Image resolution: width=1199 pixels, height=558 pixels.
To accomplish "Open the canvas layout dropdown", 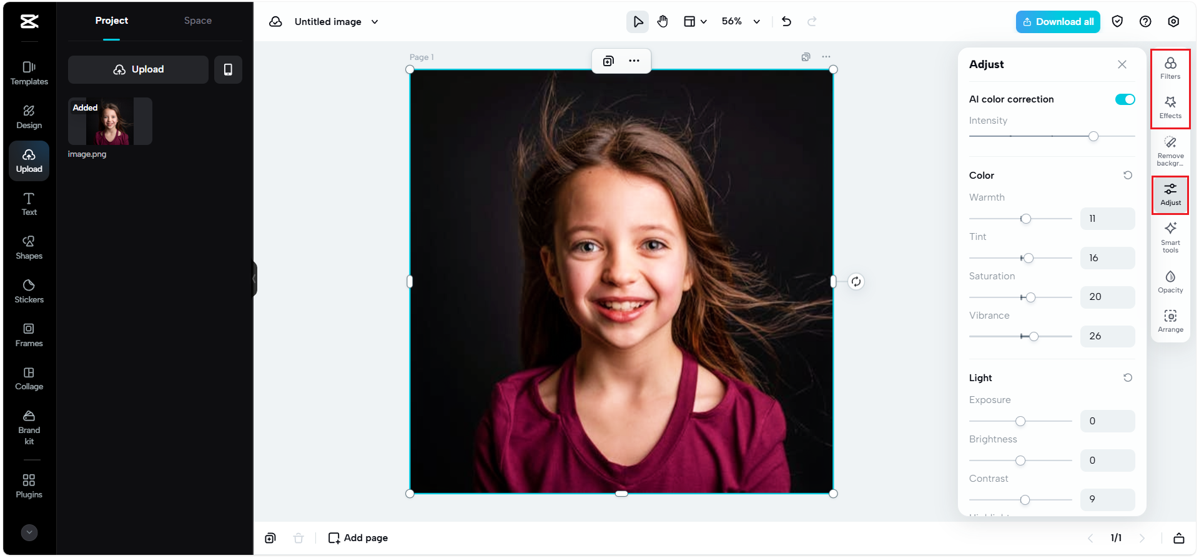I will (694, 22).
